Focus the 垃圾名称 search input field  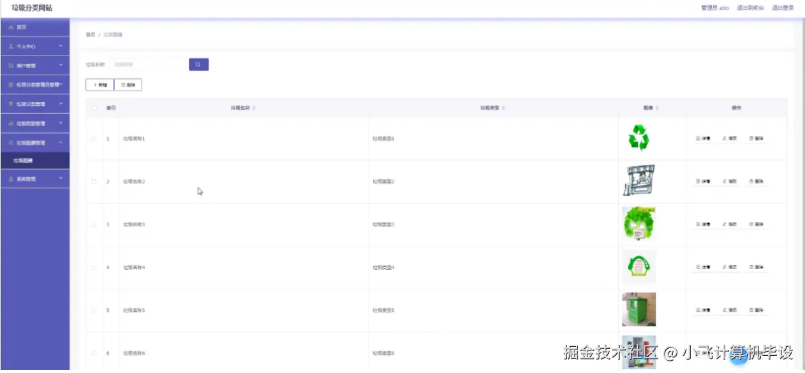(148, 64)
